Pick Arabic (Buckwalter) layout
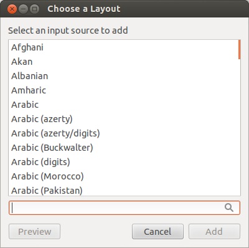Image resolution: width=249 pixels, height=248 pixels. (124, 148)
